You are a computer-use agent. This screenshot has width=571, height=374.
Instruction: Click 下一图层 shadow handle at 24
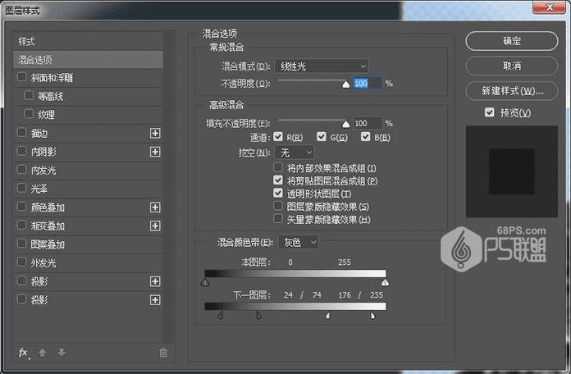click(x=220, y=316)
